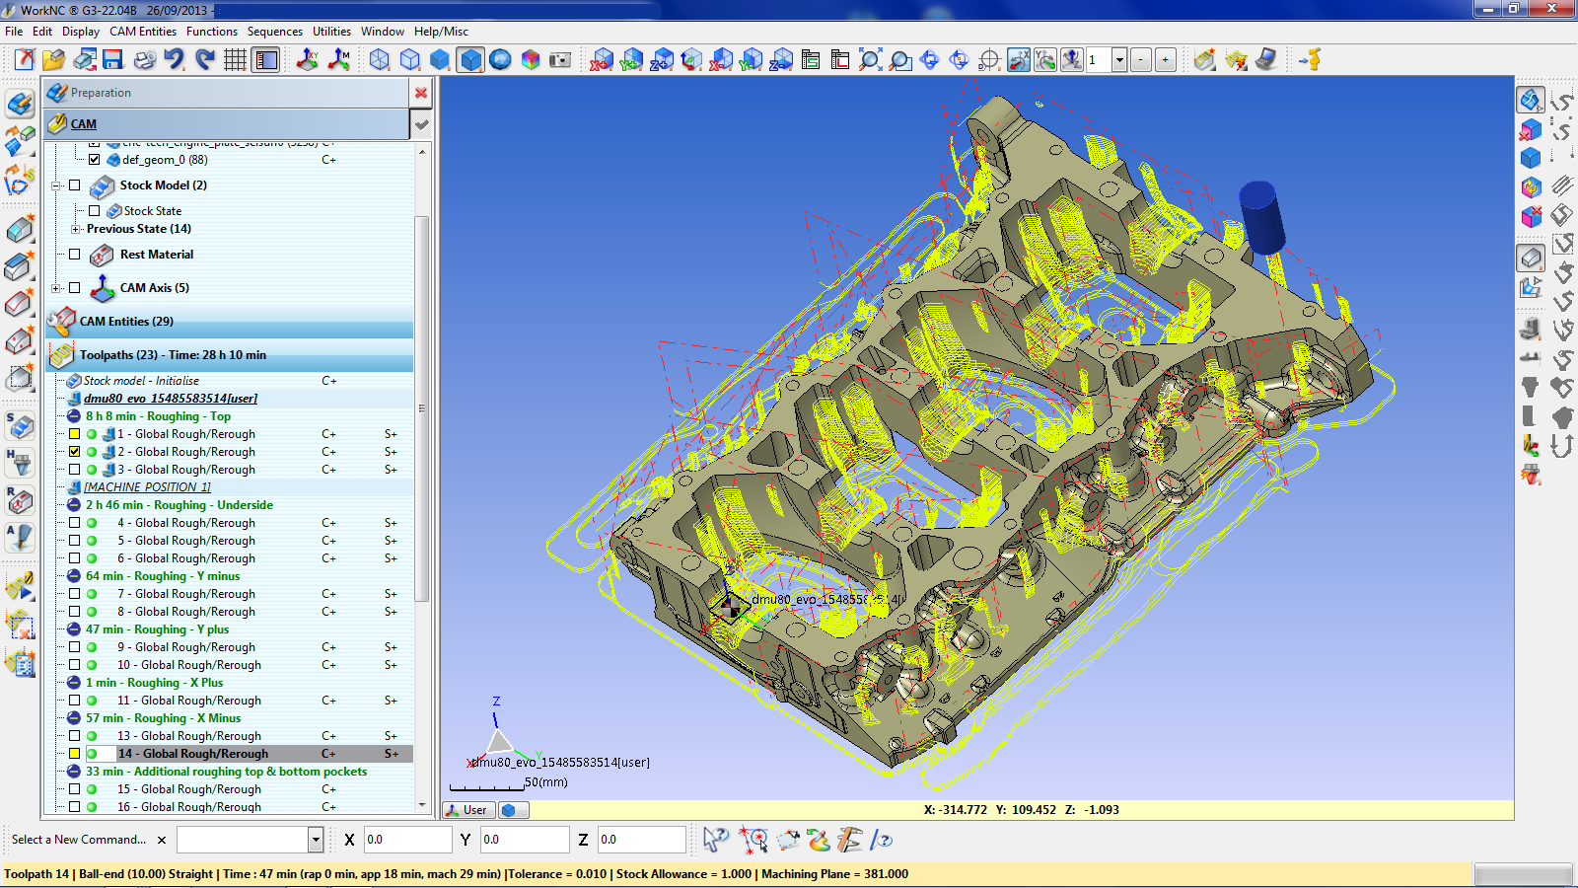The height and width of the screenshot is (888, 1578).
Task: Click the yellow robot arm icon
Action: pyautogui.click(x=1310, y=60)
